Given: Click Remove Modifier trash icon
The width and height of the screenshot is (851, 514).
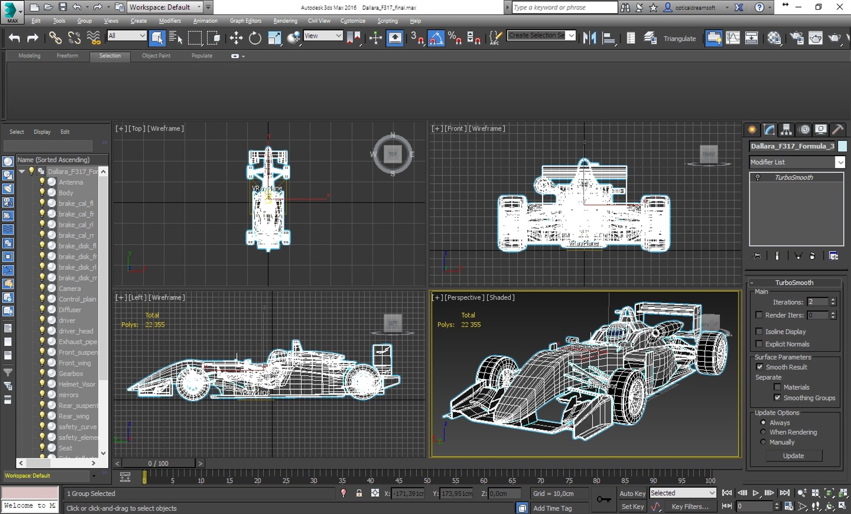Looking at the screenshot, I should [812, 256].
